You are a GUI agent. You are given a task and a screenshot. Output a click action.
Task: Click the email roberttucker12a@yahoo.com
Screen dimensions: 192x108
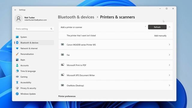click(x=35, y=20)
